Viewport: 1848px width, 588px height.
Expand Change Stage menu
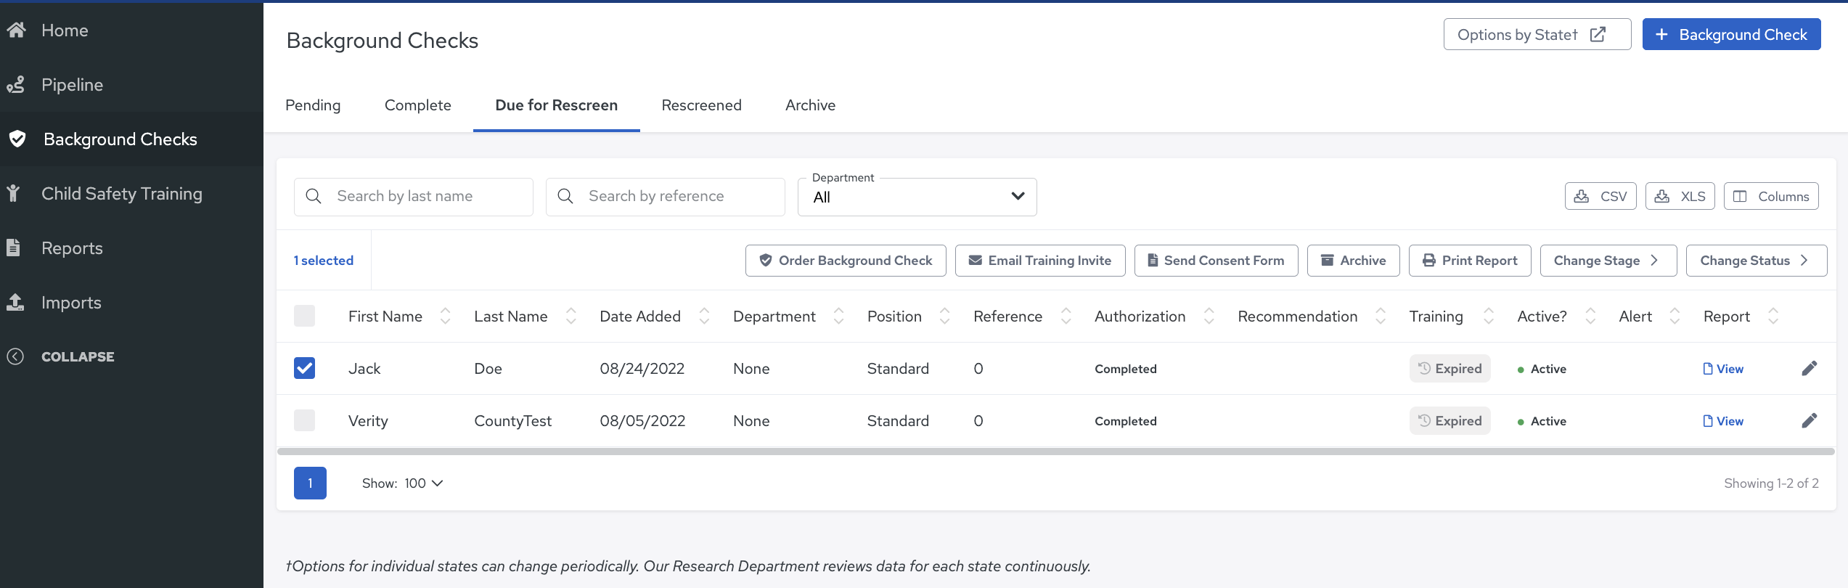click(1608, 261)
